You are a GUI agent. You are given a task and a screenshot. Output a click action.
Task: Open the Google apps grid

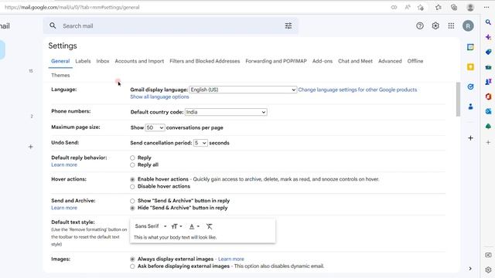click(451, 25)
